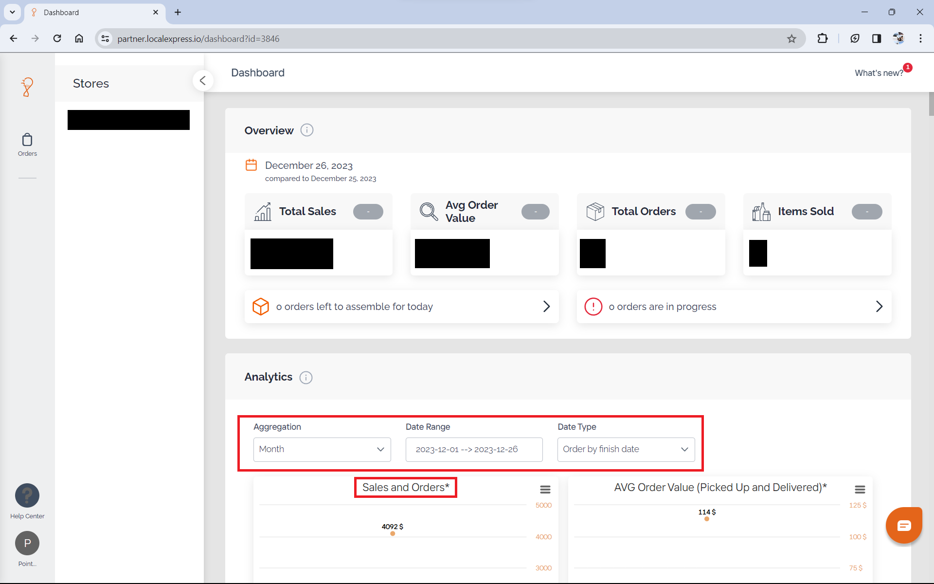Bookmark this page with star icon
This screenshot has width=934, height=584.
pyautogui.click(x=791, y=39)
